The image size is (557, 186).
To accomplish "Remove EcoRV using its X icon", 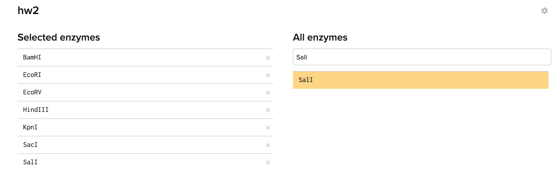I will (268, 93).
